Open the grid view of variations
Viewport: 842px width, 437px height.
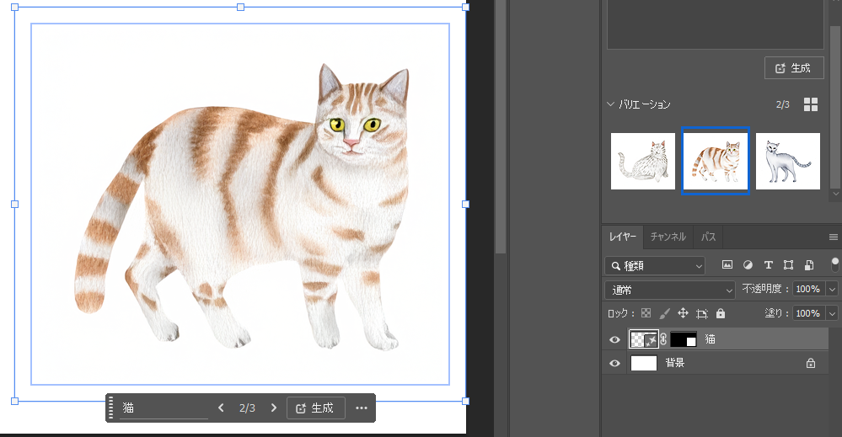click(811, 104)
